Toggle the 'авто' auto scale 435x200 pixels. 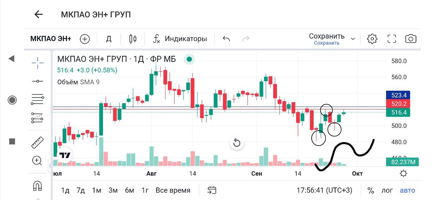407,190
